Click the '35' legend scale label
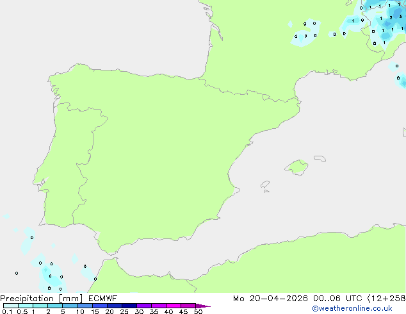Screen dimensions: 406x314 coord(154,311)
